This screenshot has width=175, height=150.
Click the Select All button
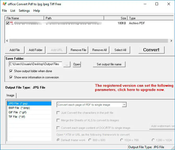click(x=120, y=50)
